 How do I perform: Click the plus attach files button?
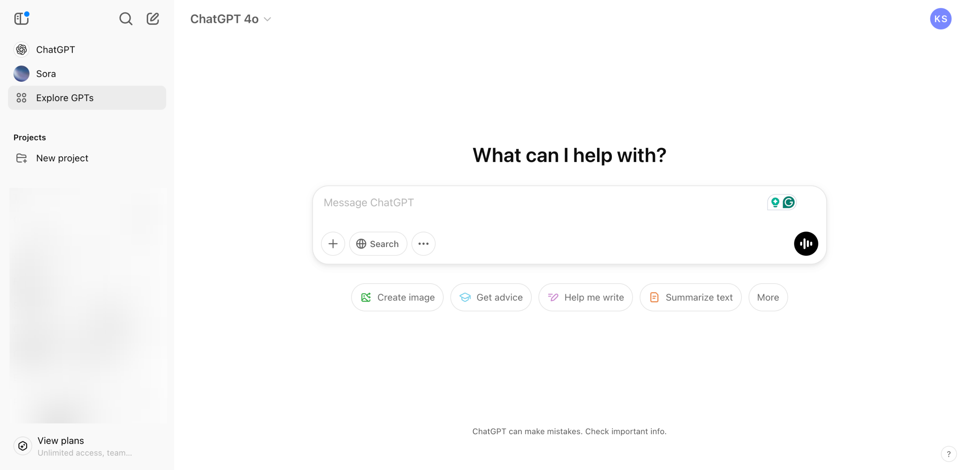[333, 244]
